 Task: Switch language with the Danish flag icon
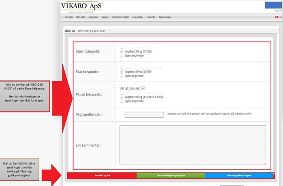pos(276,17)
